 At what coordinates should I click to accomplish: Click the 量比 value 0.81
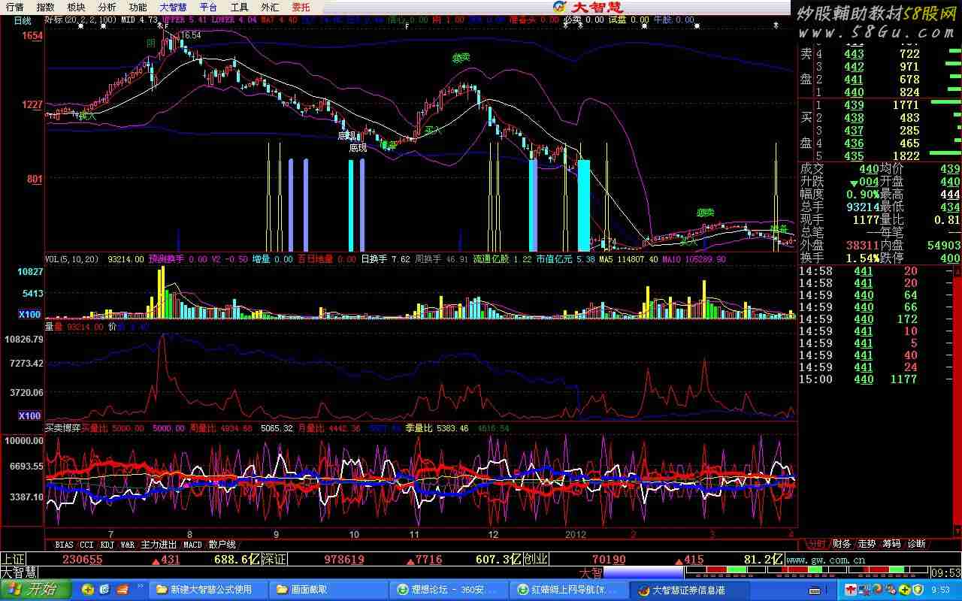[x=947, y=219]
